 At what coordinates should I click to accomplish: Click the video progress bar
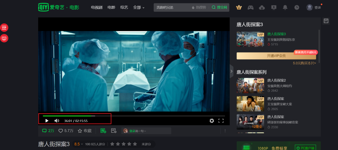(x=134, y=116)
